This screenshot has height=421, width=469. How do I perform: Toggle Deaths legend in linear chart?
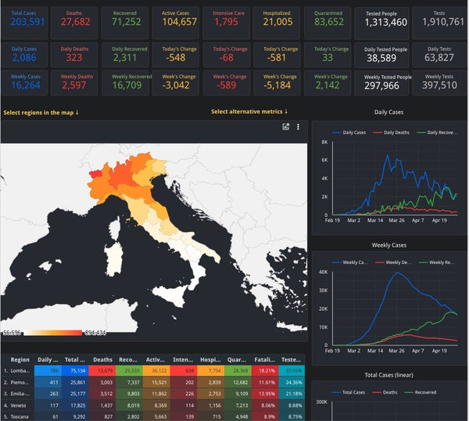[385, 392]
